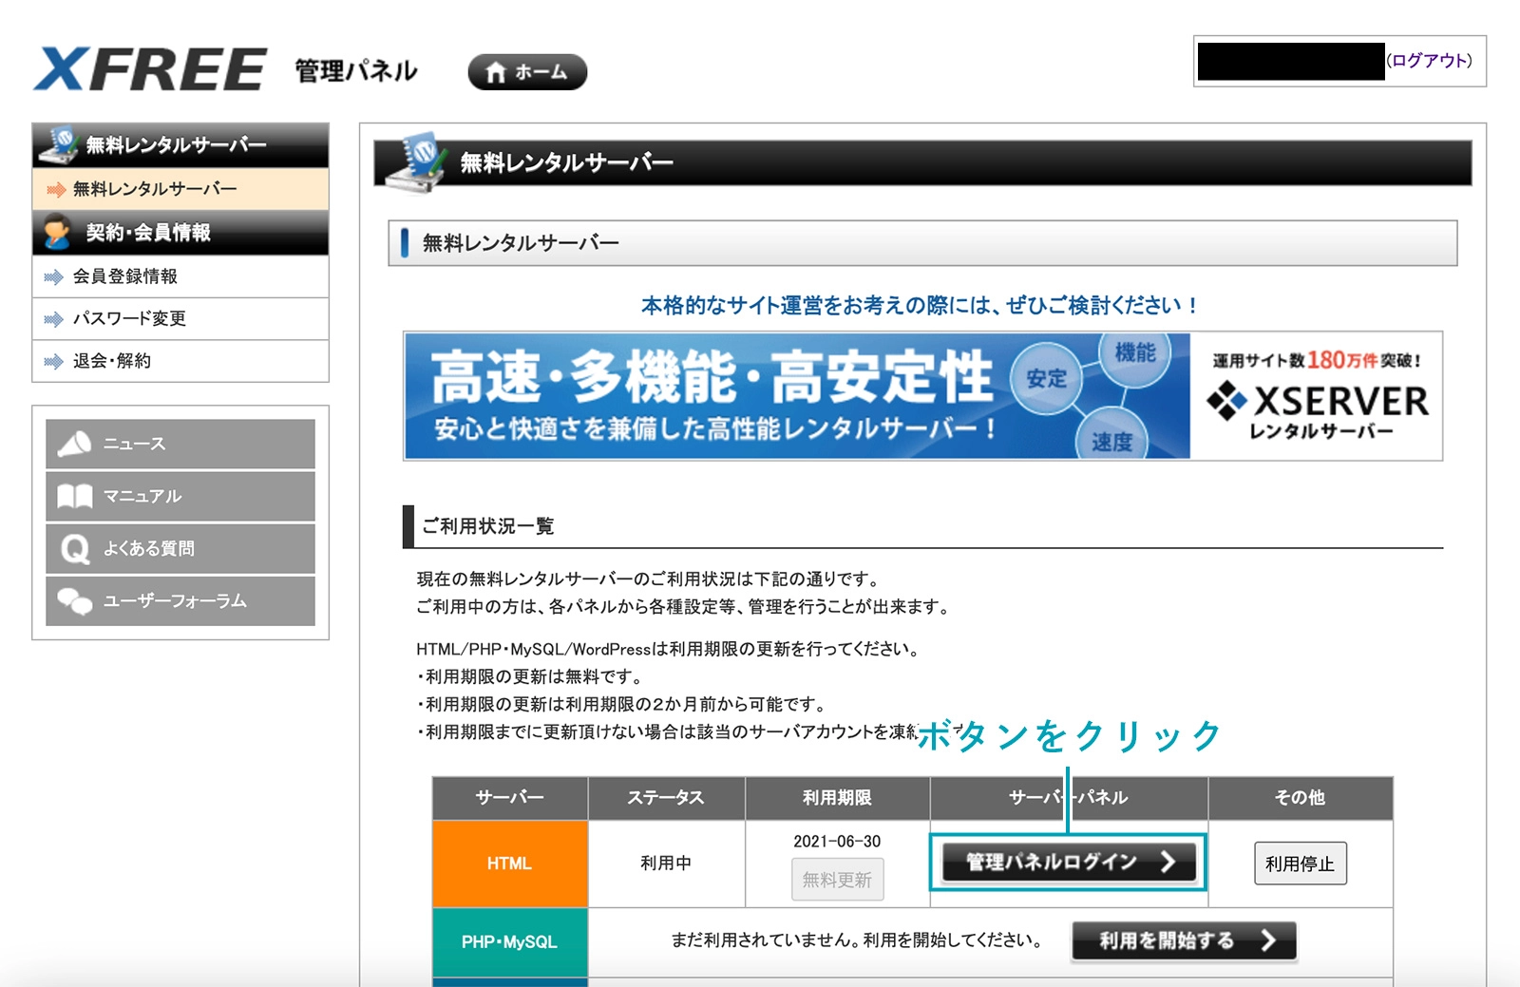The image size is (1520, 987).
Task: Click the 利用期限 column header
Action: pos(837,798)
